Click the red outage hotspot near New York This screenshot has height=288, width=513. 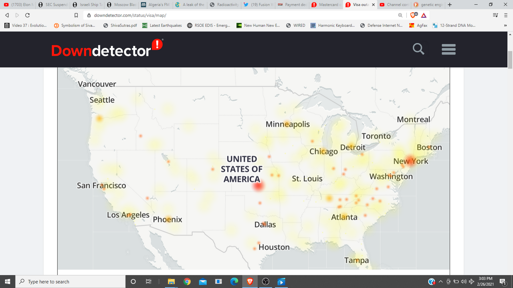pyautogui.click(x=410, y=160)
